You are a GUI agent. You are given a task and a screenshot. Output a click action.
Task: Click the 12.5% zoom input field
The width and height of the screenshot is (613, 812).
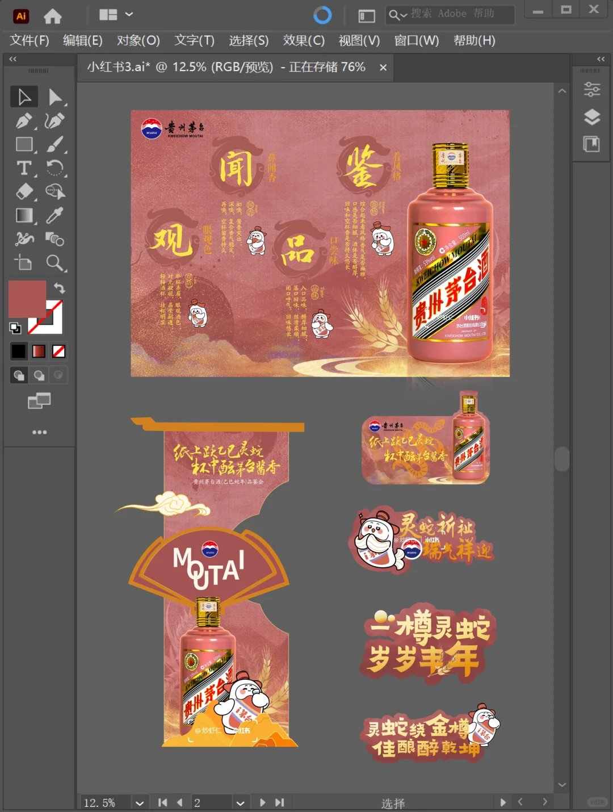tap(106, 802)
